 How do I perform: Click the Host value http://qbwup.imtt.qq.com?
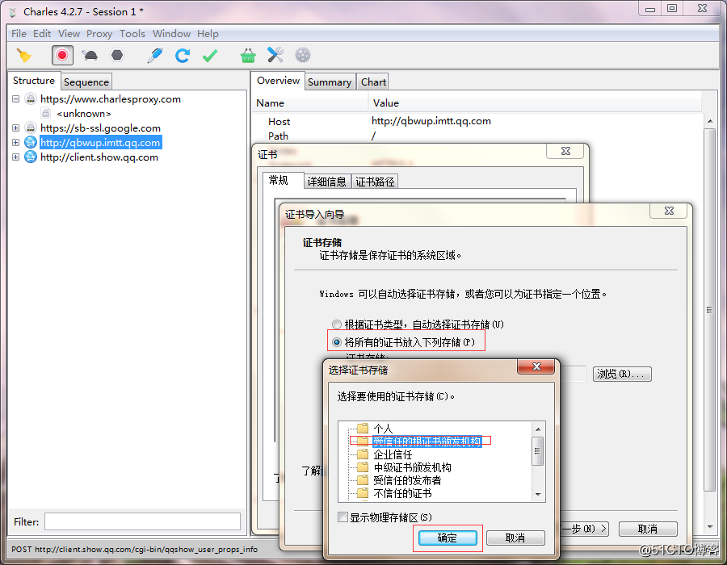(431, 121)
